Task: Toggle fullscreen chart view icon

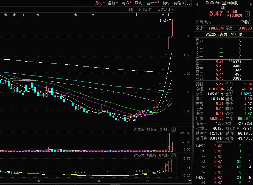Action: pos(189,3)
